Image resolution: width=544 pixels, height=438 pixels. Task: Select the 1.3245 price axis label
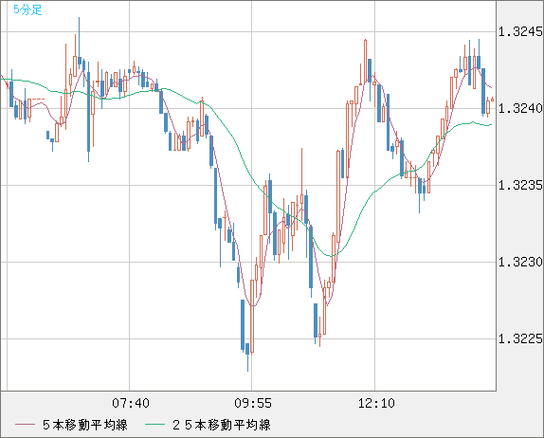520,32
